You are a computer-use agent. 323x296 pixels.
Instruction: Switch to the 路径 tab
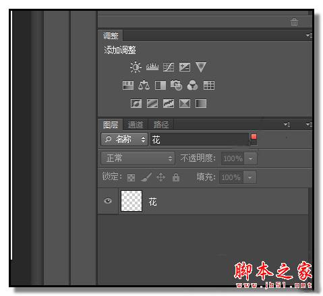[x=161, y=125]
